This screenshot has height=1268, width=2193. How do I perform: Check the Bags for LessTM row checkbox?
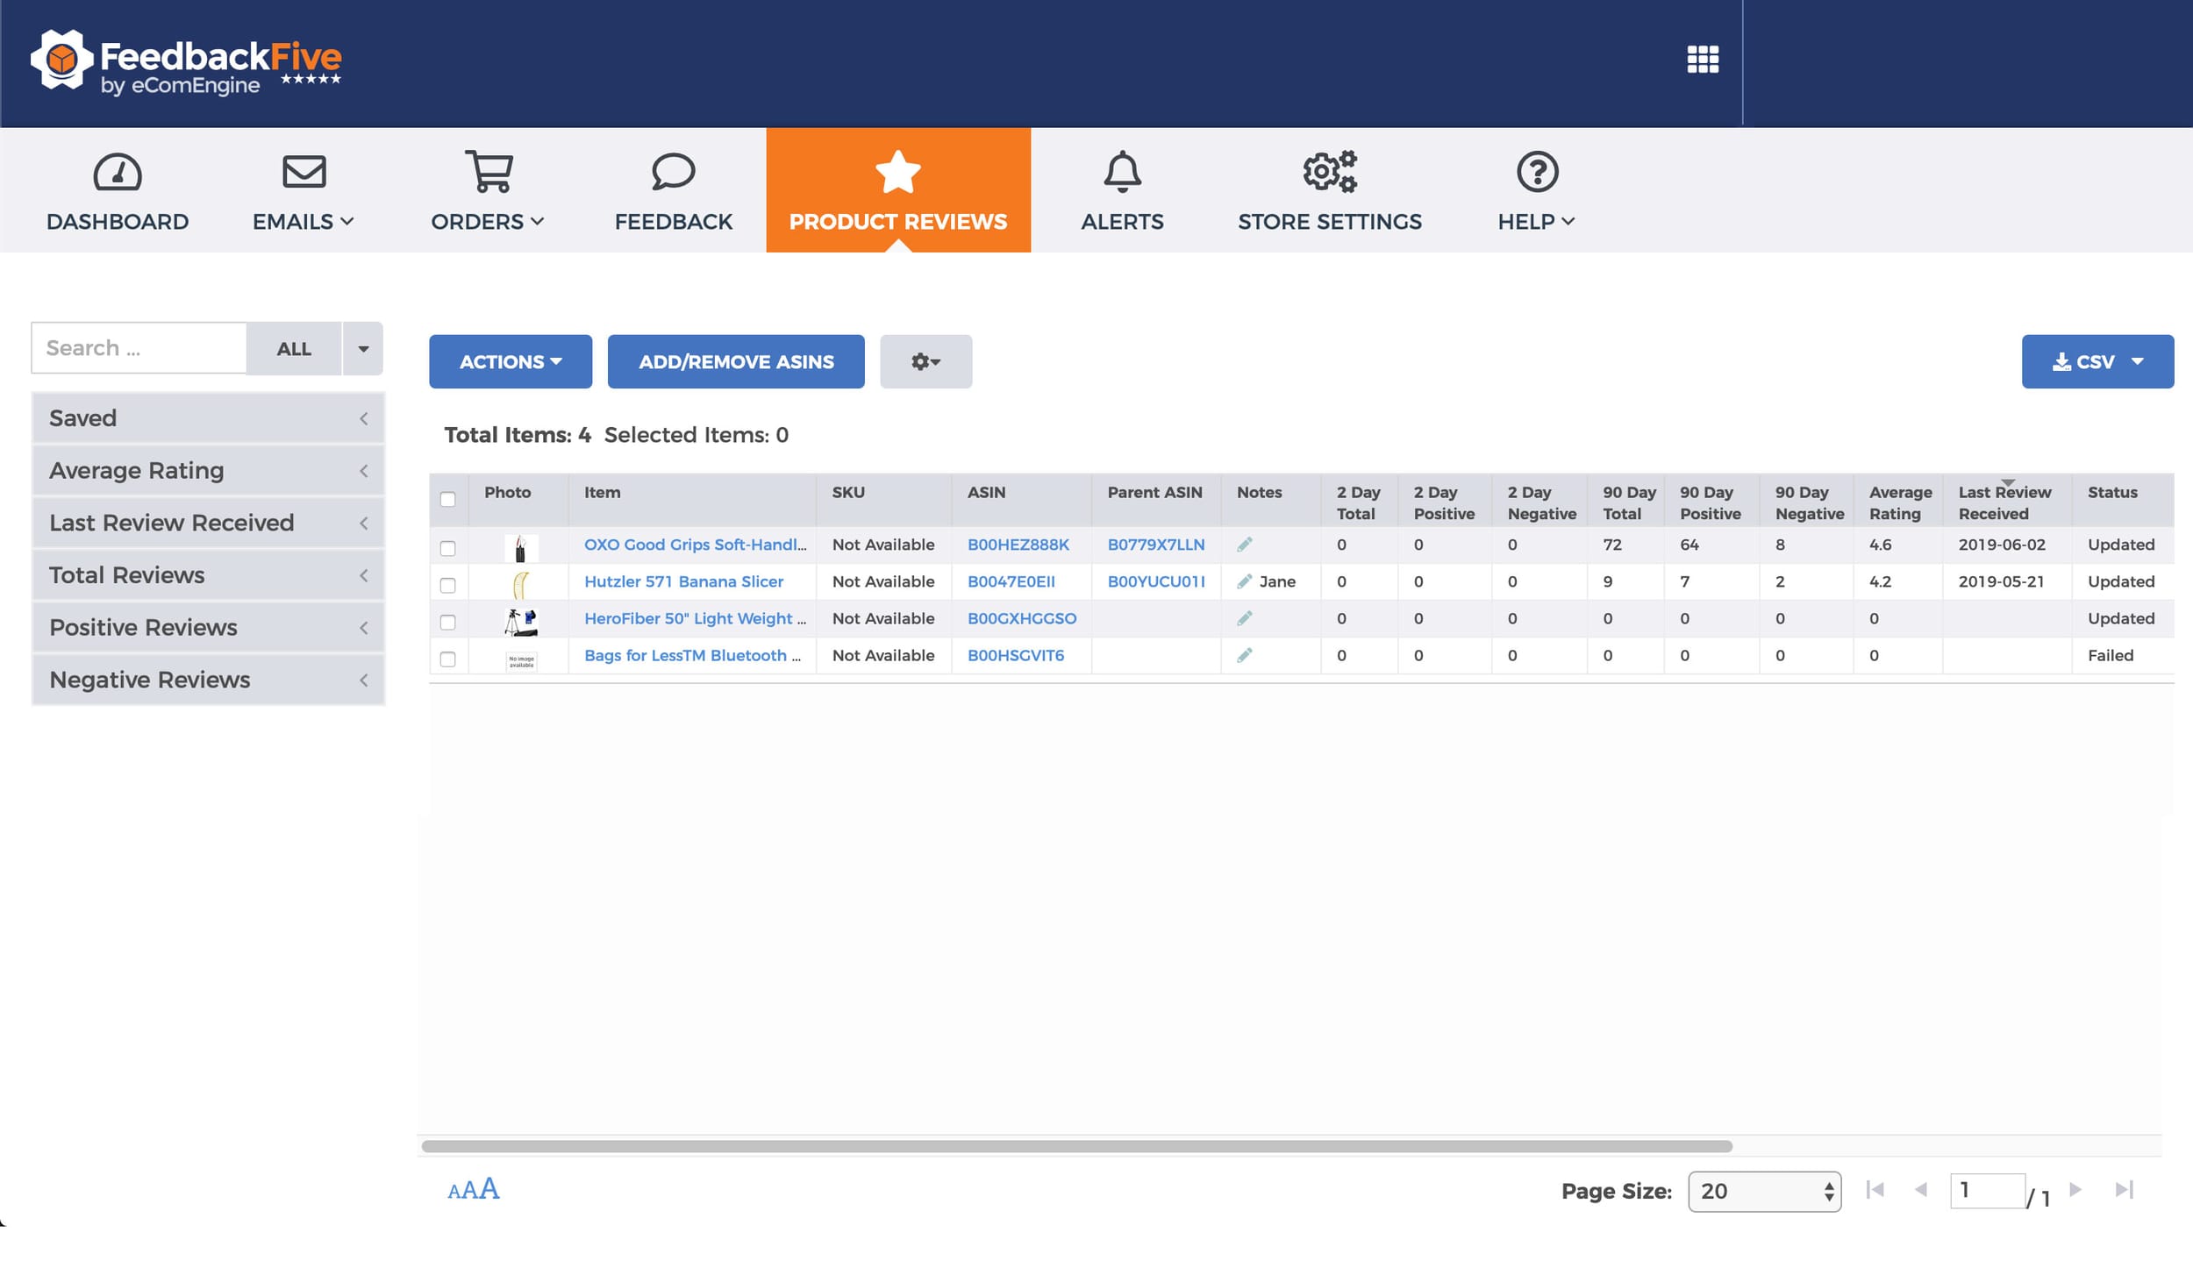click(x=447, y=659)
